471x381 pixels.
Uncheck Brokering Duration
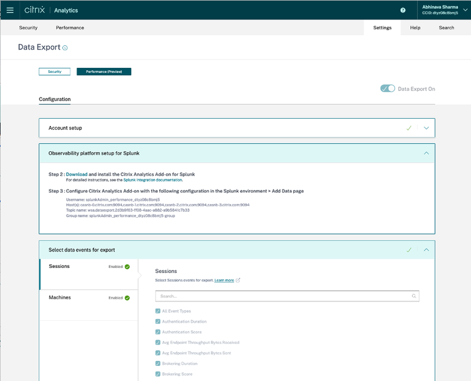(158, 363)
